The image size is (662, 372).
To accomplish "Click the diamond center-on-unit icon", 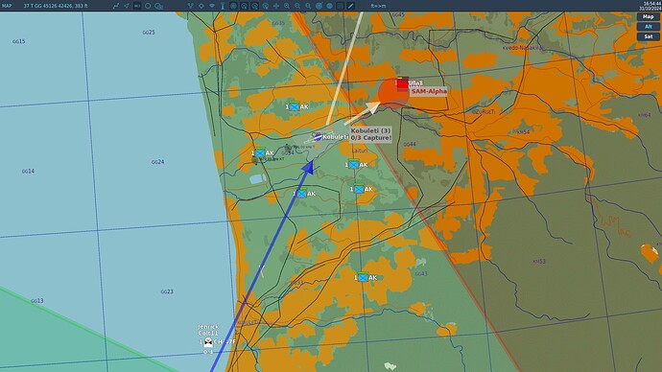I will (x=201, y=6).
